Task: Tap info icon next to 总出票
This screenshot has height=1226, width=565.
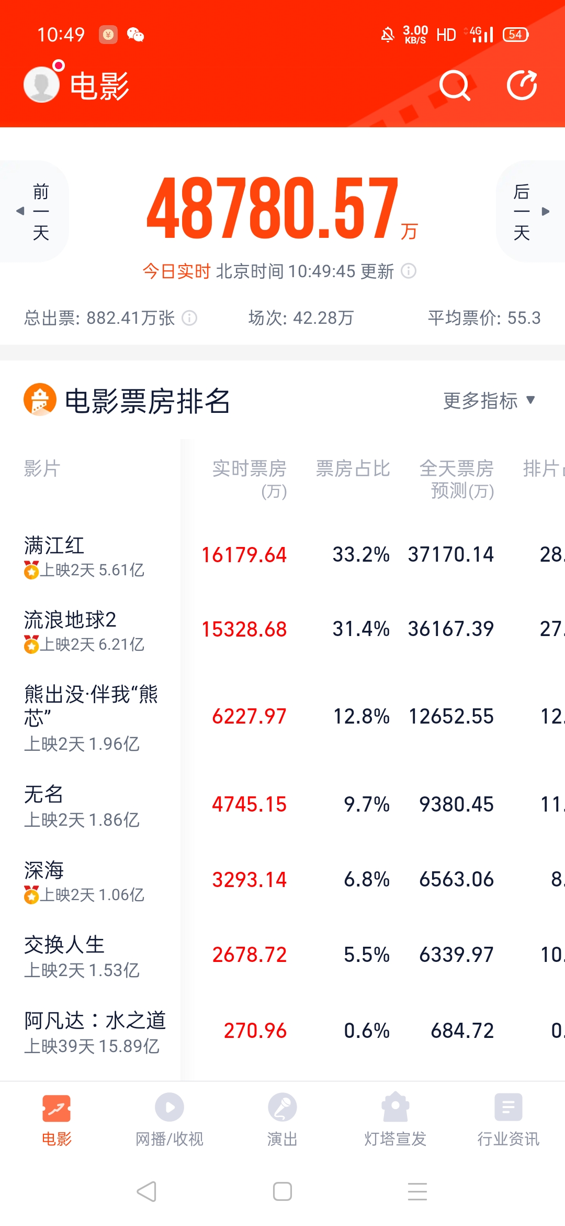Action: tap(189, 318)
